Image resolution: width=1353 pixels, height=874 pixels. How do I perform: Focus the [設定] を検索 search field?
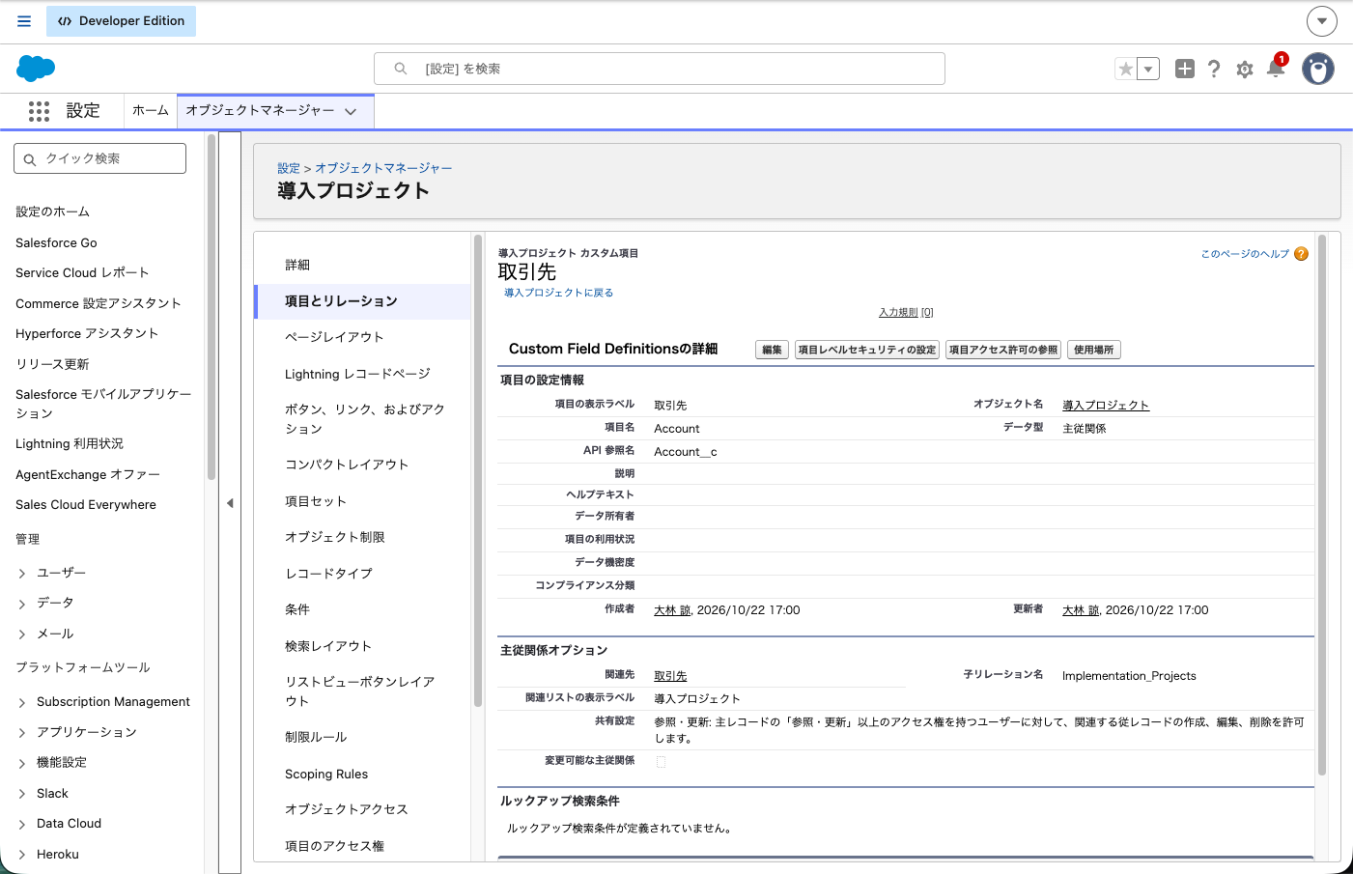tap(660, 69)
